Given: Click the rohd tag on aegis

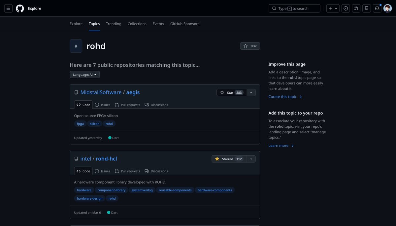Looking at the screenshot, I should click(109, 124).
